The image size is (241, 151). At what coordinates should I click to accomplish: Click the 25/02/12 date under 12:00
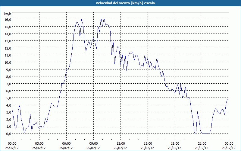120,148
